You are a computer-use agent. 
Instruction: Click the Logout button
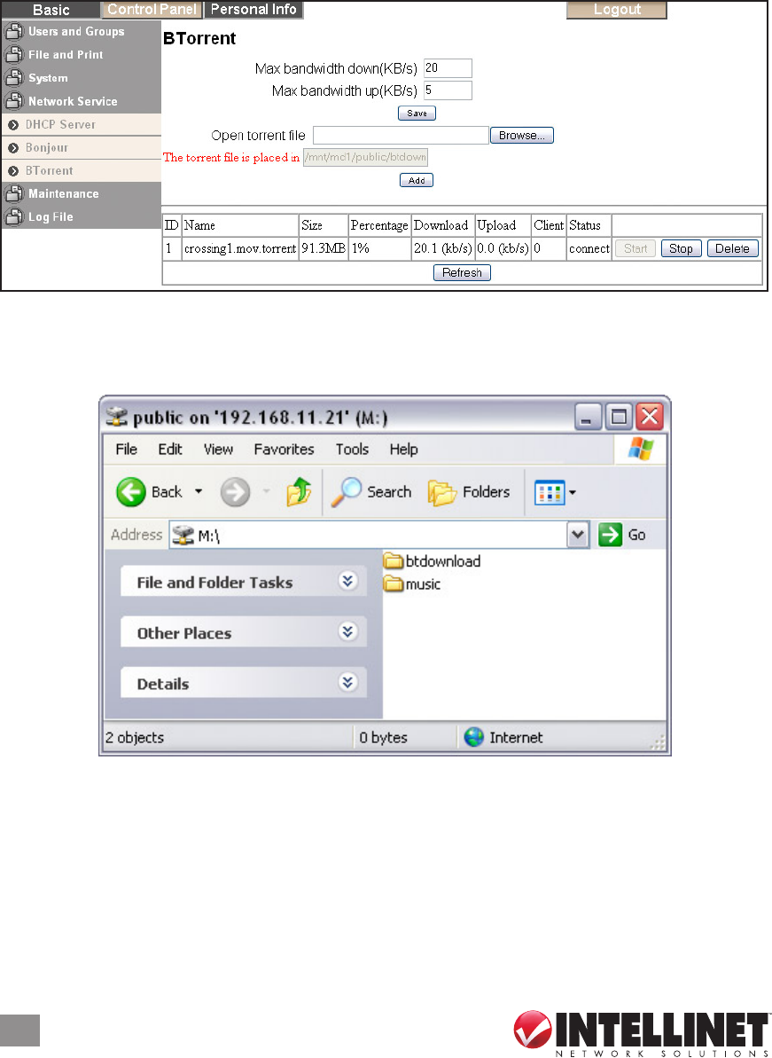coord(617,10)
